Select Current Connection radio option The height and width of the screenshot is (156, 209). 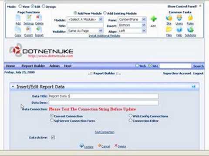[52, 116]
